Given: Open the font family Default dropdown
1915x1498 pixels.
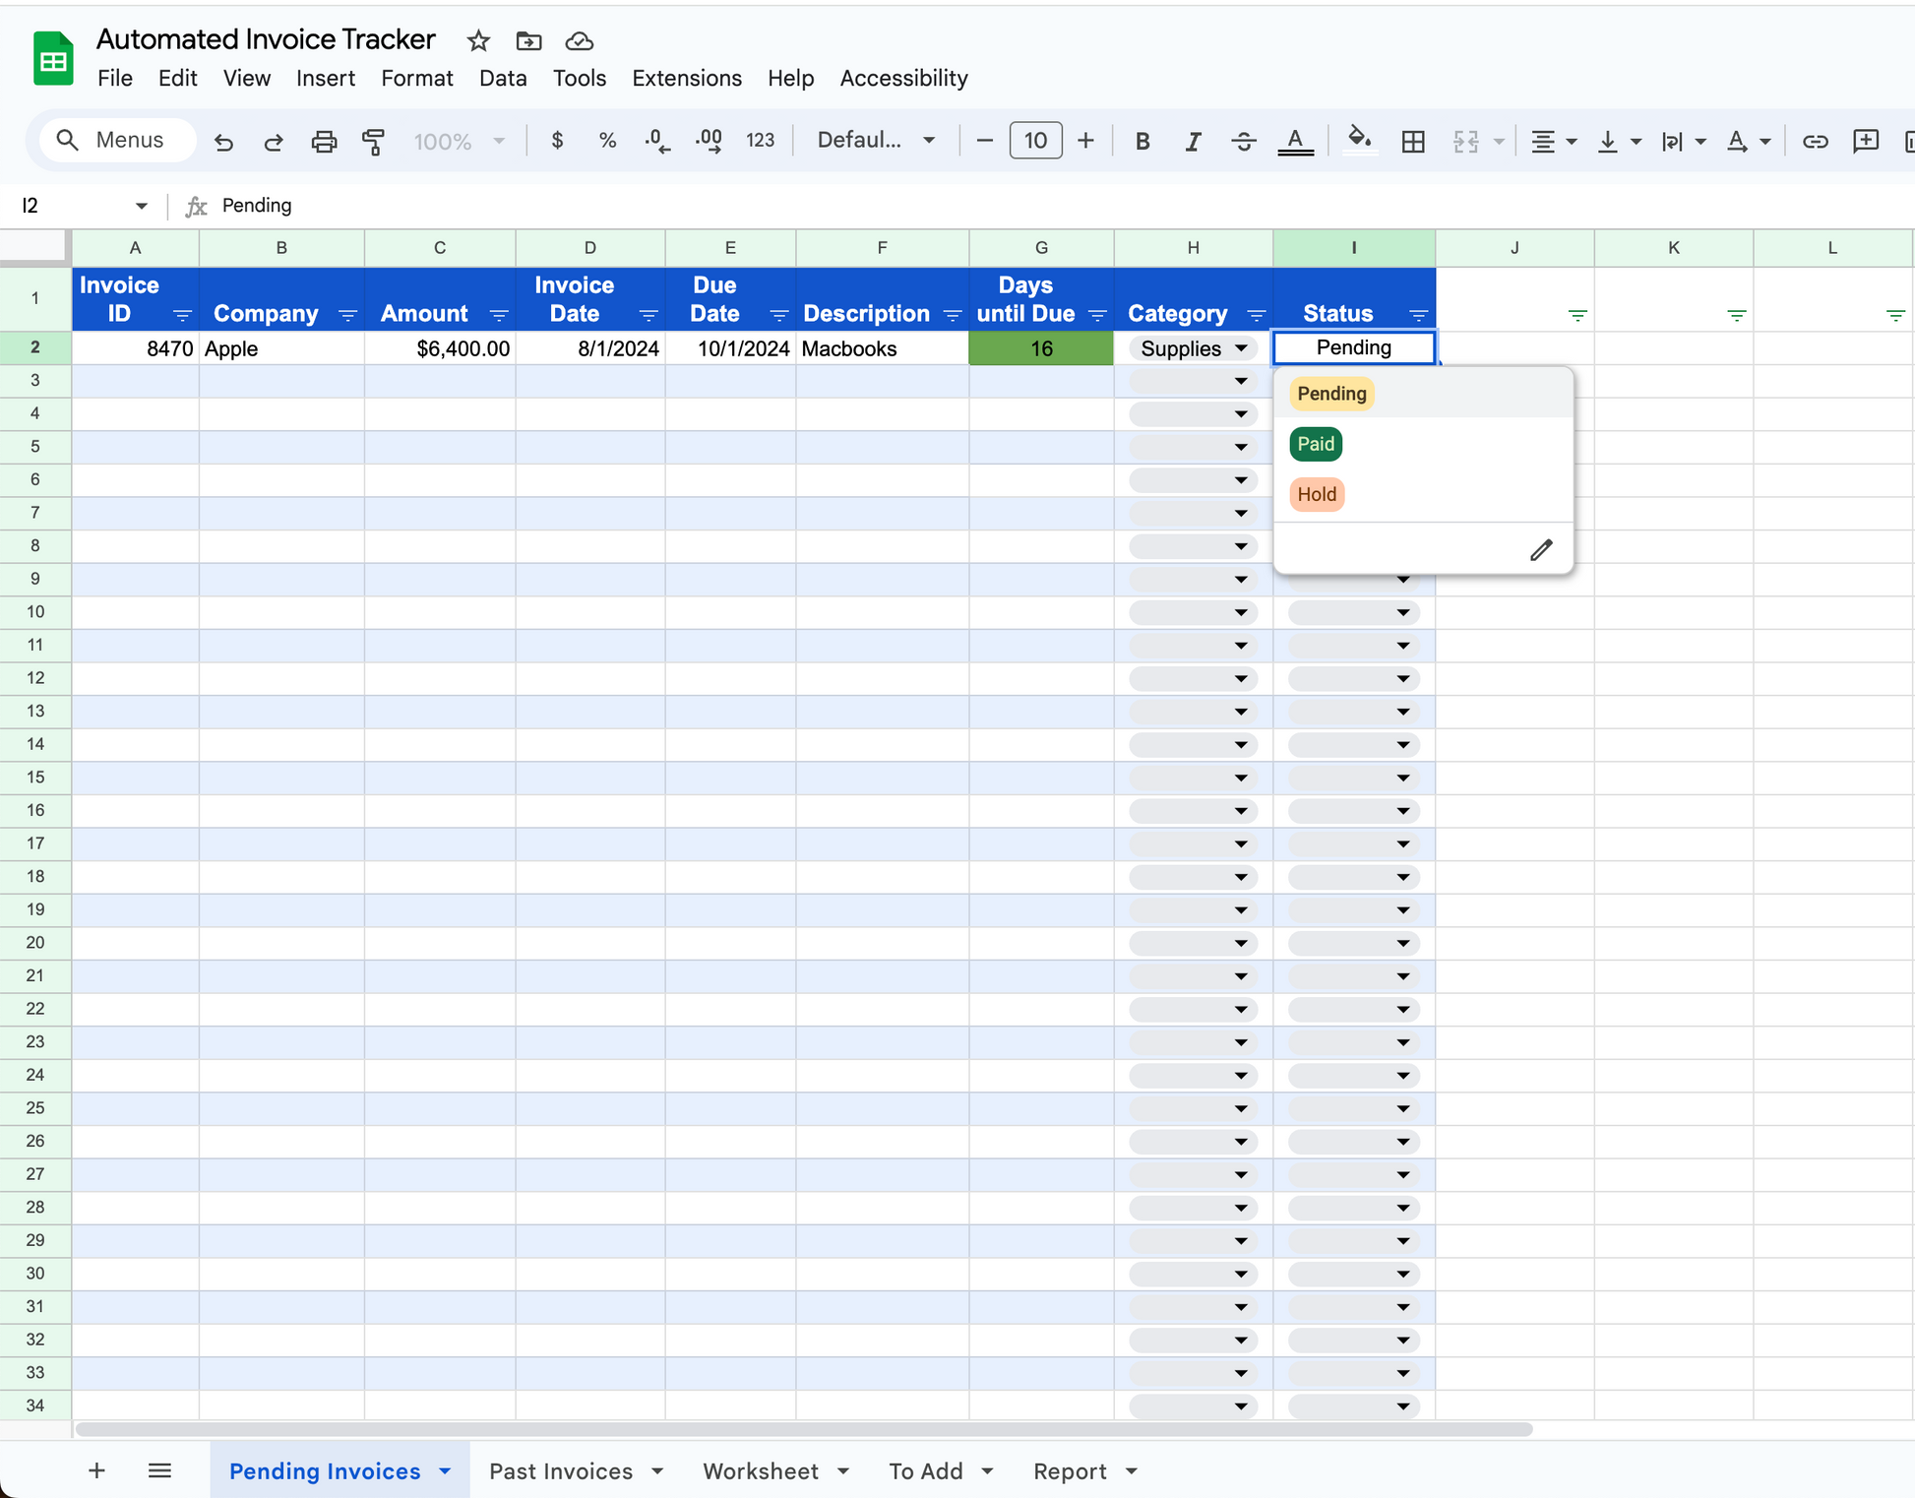Looking at the screenshot, I should (875, 140).
